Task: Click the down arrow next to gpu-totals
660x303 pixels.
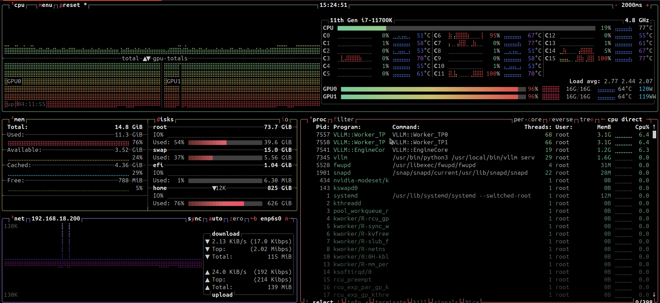Action: (149, 59)
